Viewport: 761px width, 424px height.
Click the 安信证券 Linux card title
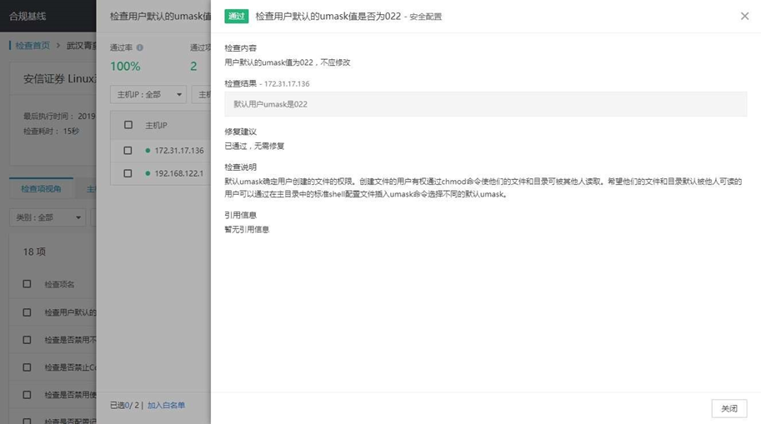coord(60,78)
